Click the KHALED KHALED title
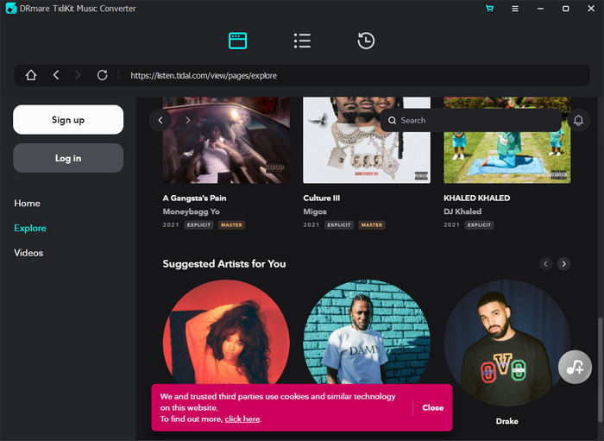Screen dimensions: 604x441 coord(476,198)
